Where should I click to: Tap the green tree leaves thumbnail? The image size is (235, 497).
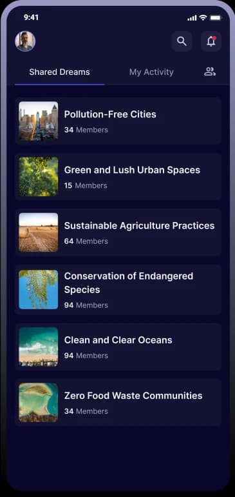tap(38, 177)
